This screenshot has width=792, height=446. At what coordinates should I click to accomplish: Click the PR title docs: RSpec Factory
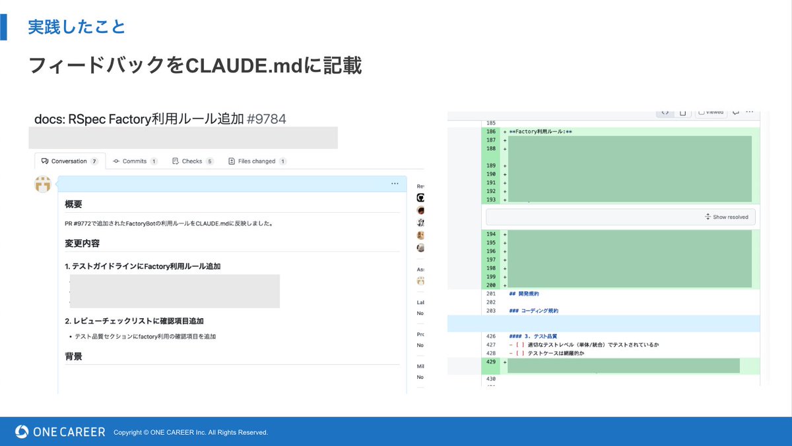[x=139, y=119]
